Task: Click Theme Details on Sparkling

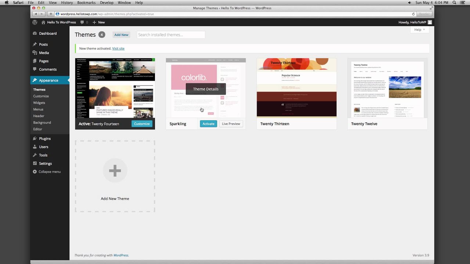Action: coord(206,89)
